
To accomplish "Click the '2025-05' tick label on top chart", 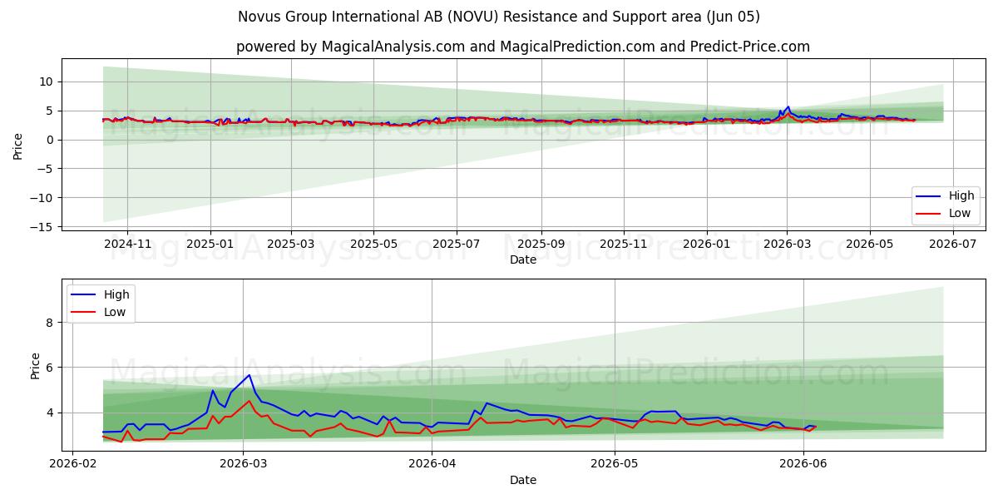I will click(x=373, y=244).
